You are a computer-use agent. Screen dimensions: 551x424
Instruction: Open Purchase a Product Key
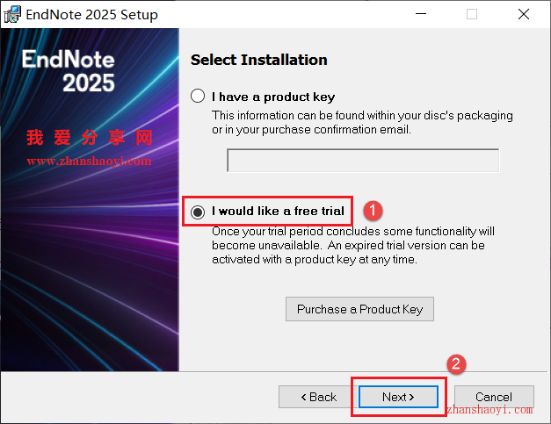pos(359,309)
